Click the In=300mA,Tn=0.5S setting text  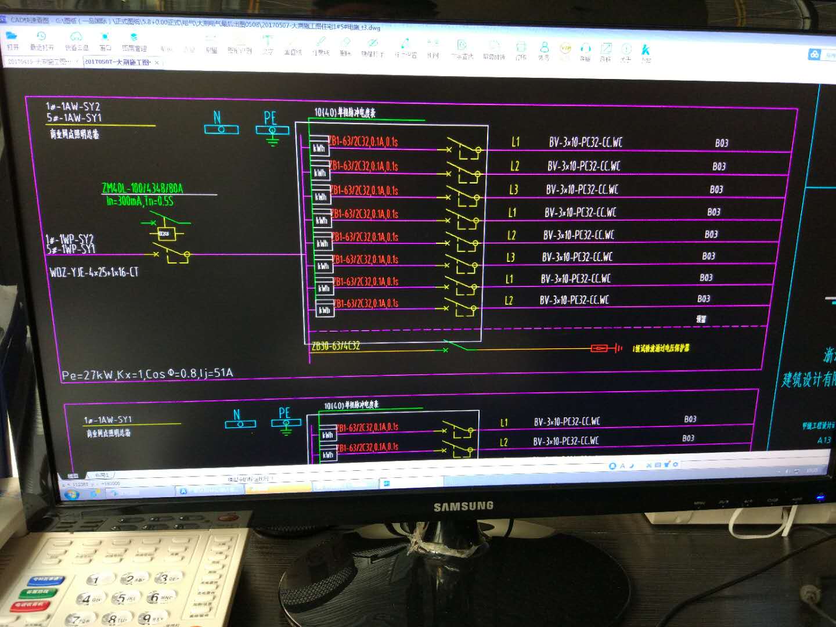(140, 201)
